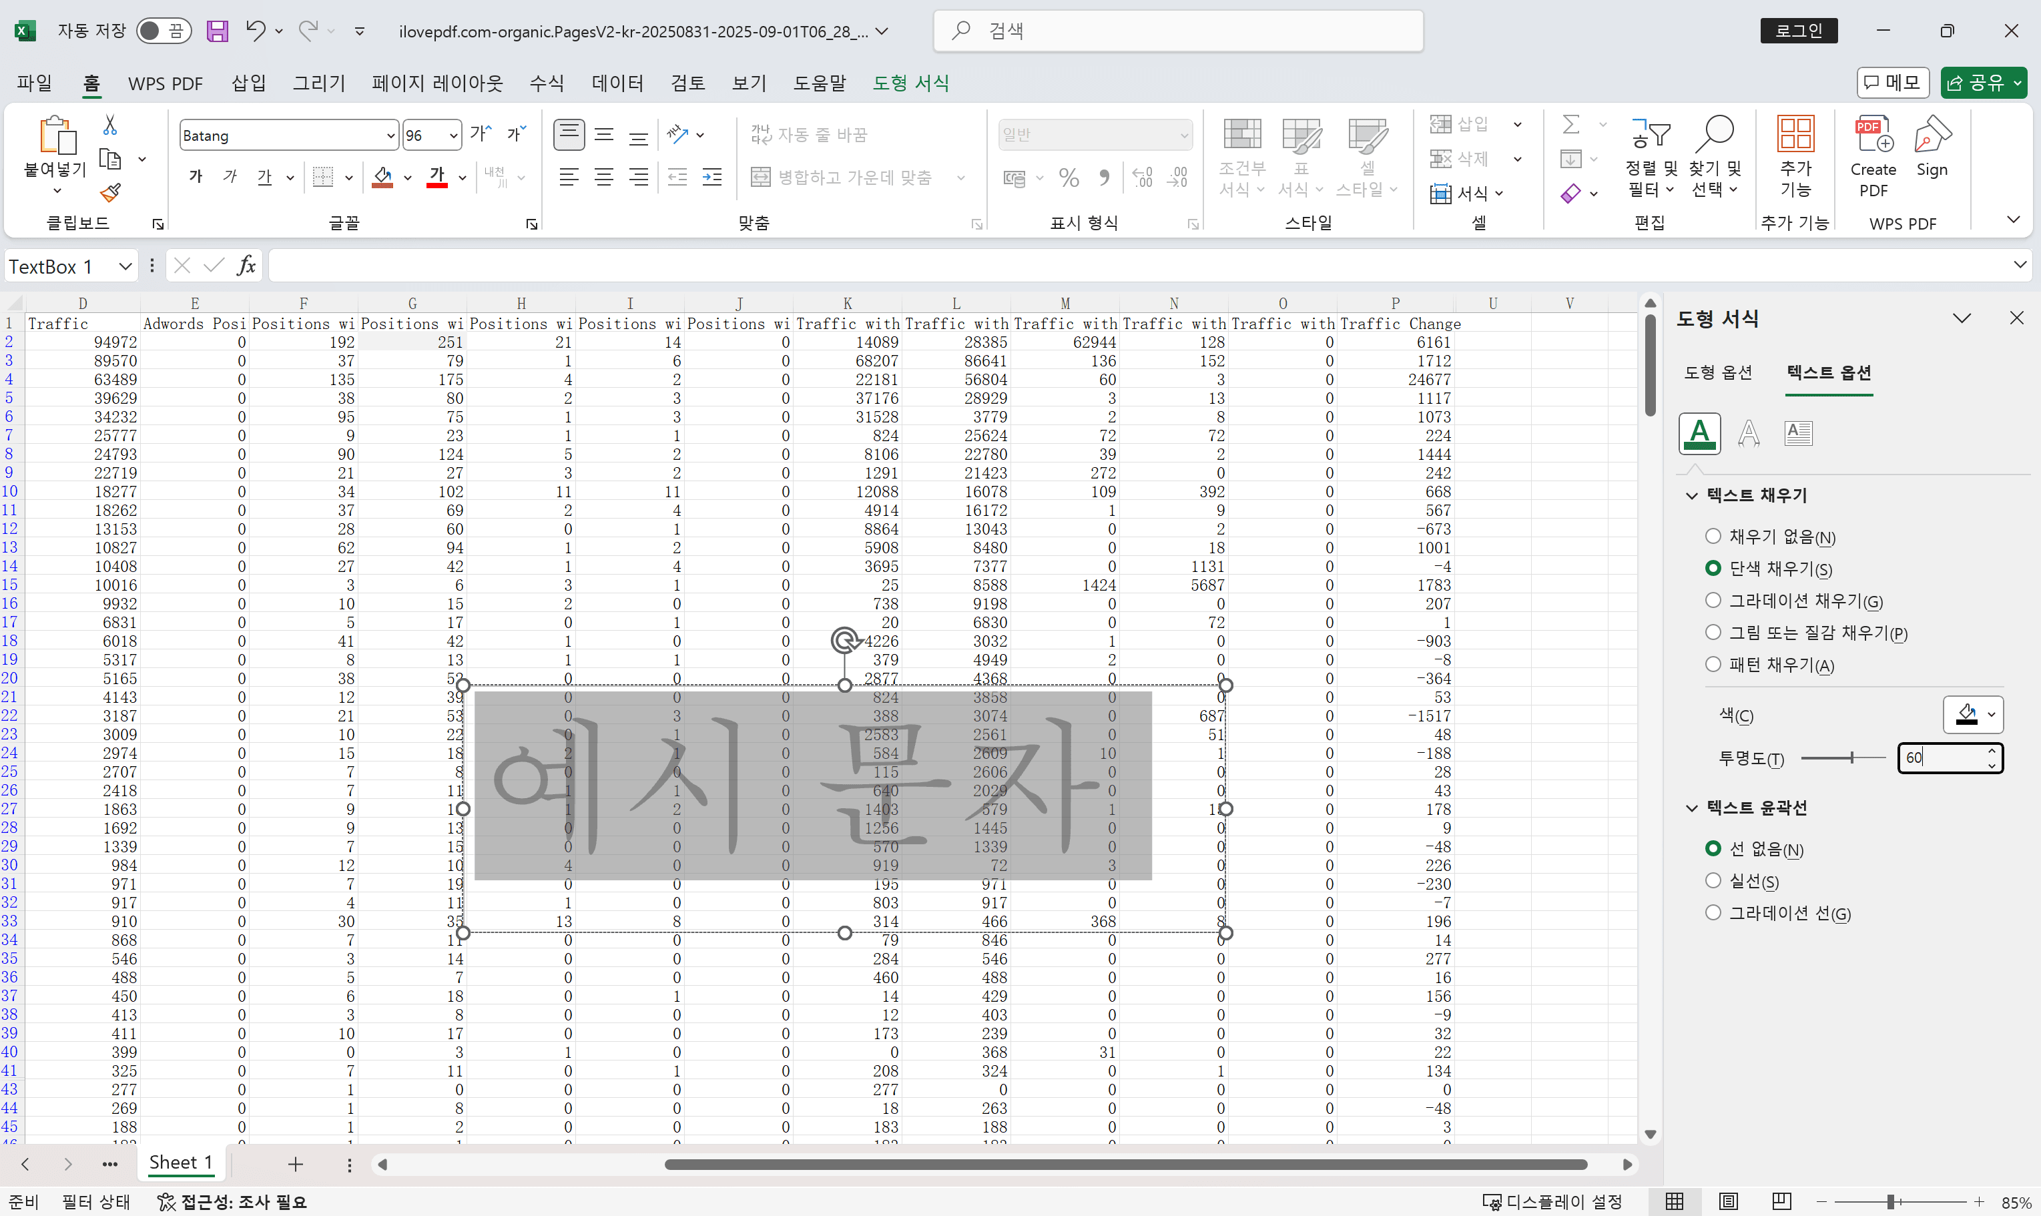Open Sort and Filter tool
Viewport: 2041px width, 1216px height.
point(1651,156)
